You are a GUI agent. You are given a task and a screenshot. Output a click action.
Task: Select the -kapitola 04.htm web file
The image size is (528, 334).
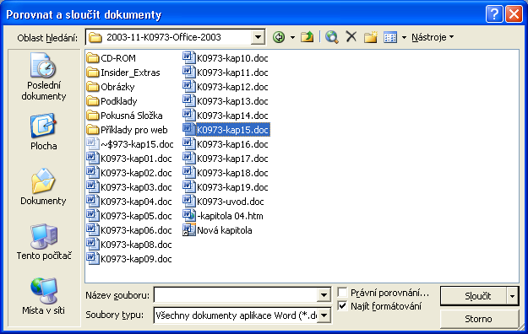[x=223, y=216]
